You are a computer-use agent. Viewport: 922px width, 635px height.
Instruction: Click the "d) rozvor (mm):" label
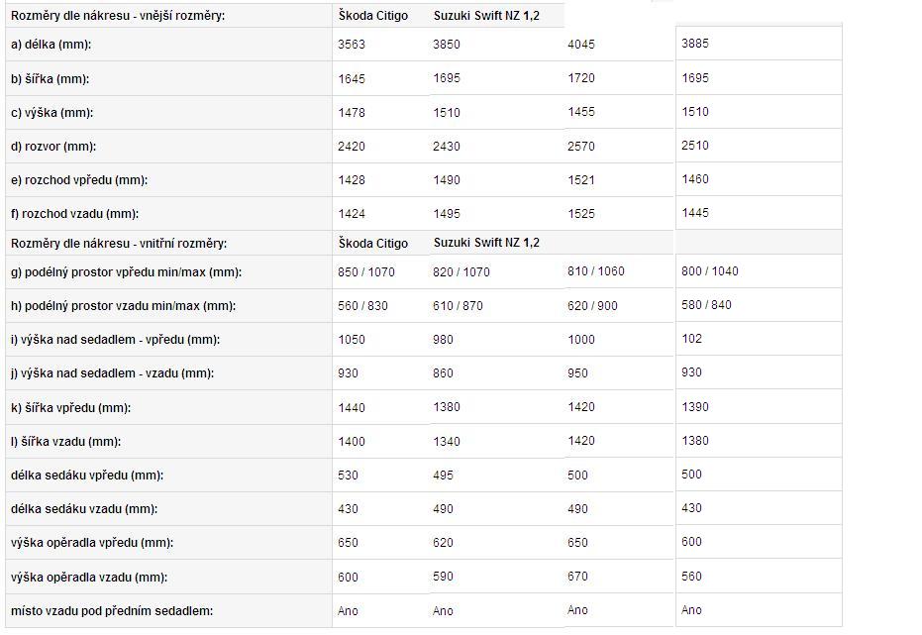click(52, 147)
